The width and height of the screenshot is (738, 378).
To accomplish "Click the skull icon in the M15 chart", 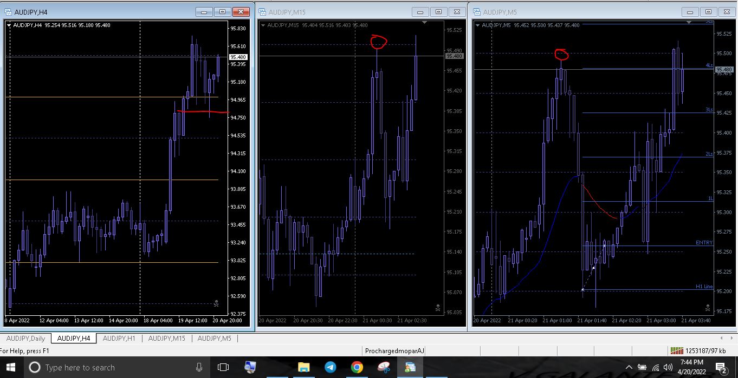I will tap(438, 308).
